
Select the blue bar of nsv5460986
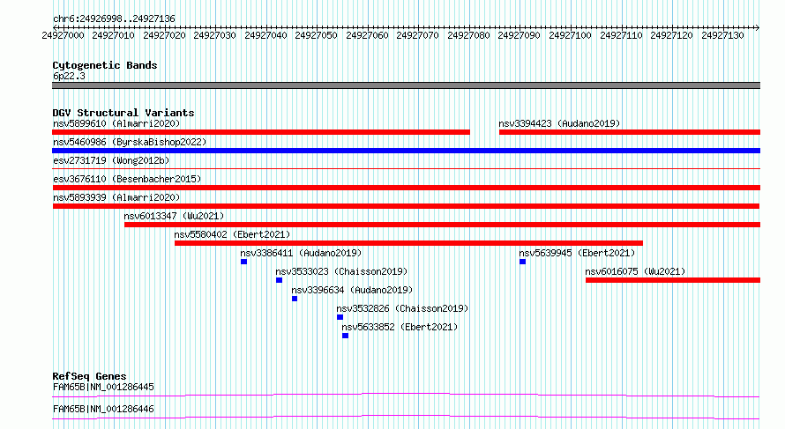pyautogui.click(x=406, y=151)
